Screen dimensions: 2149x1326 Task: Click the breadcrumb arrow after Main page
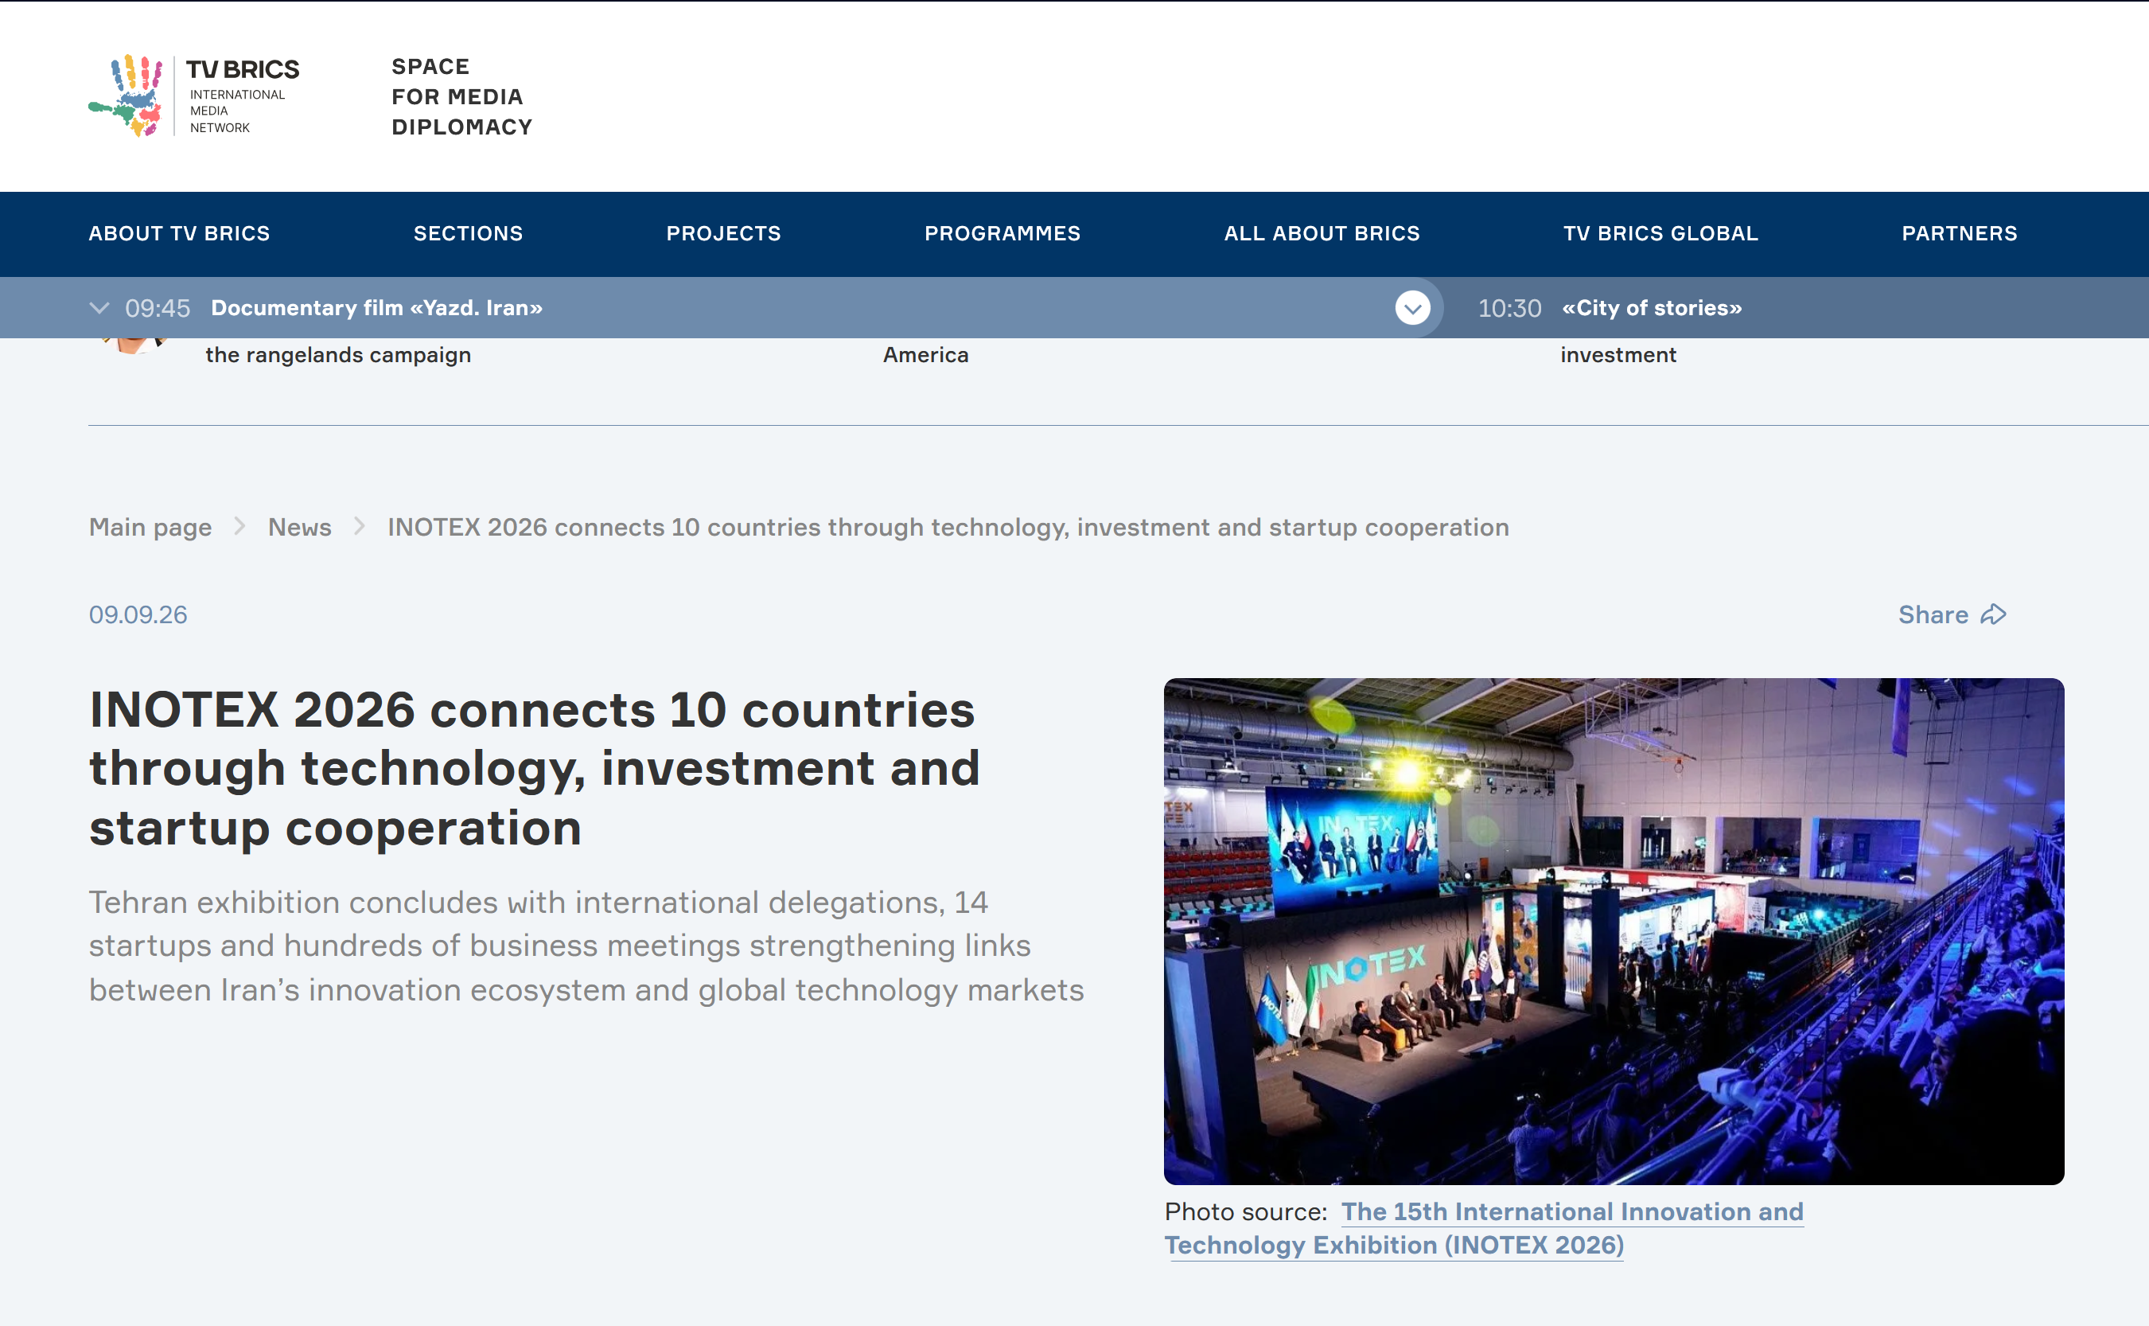coord(239,527)
